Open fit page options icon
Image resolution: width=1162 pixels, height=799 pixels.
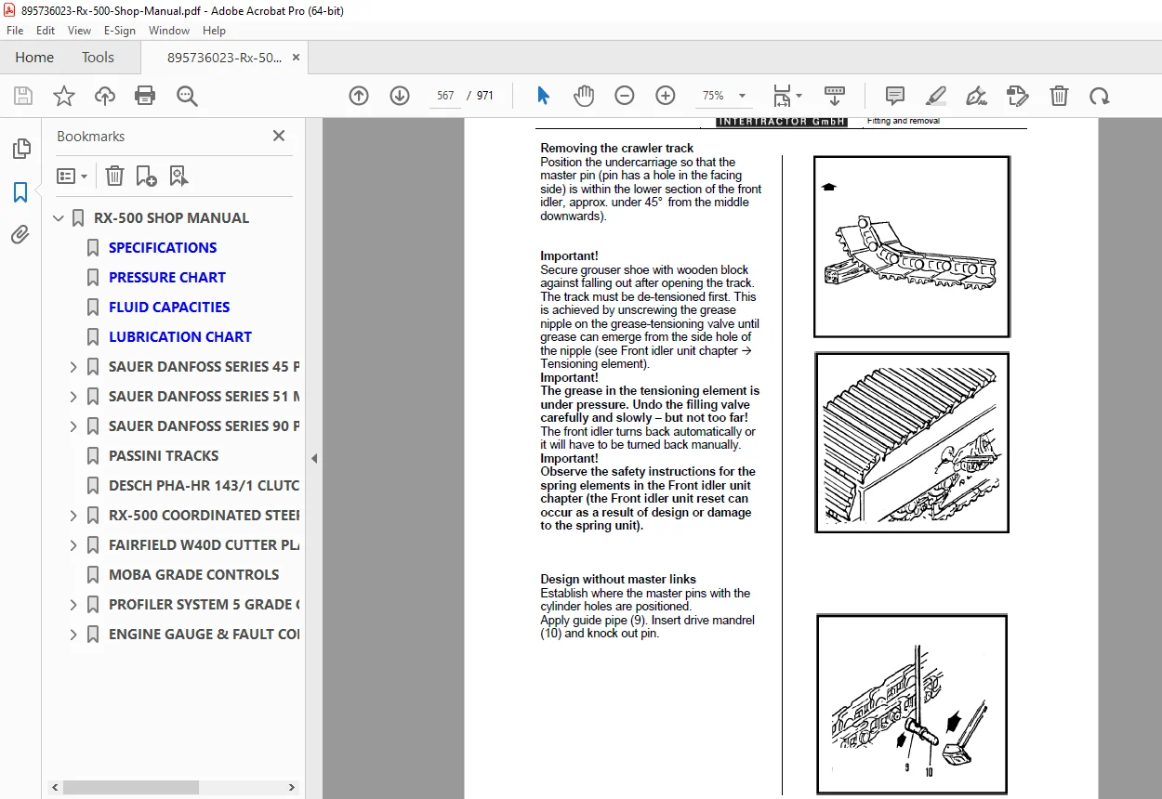[787, 96]
